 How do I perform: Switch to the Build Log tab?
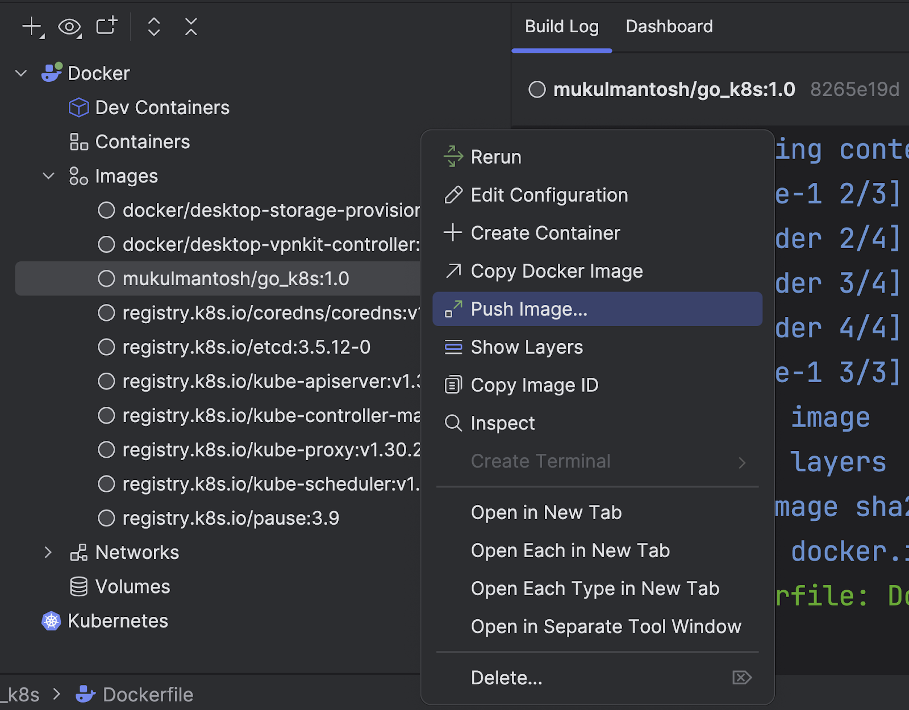coord(562,27)
